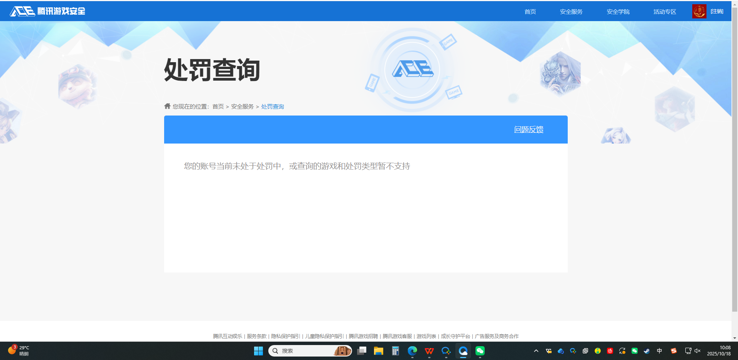Click the 问题反馈 feedback link
738x360 pixels.
[529, 129]
